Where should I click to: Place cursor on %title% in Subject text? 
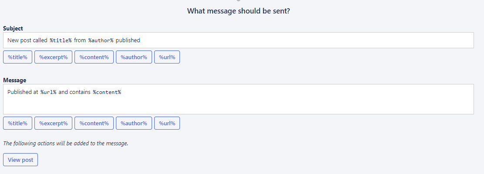tap(61, 40)
